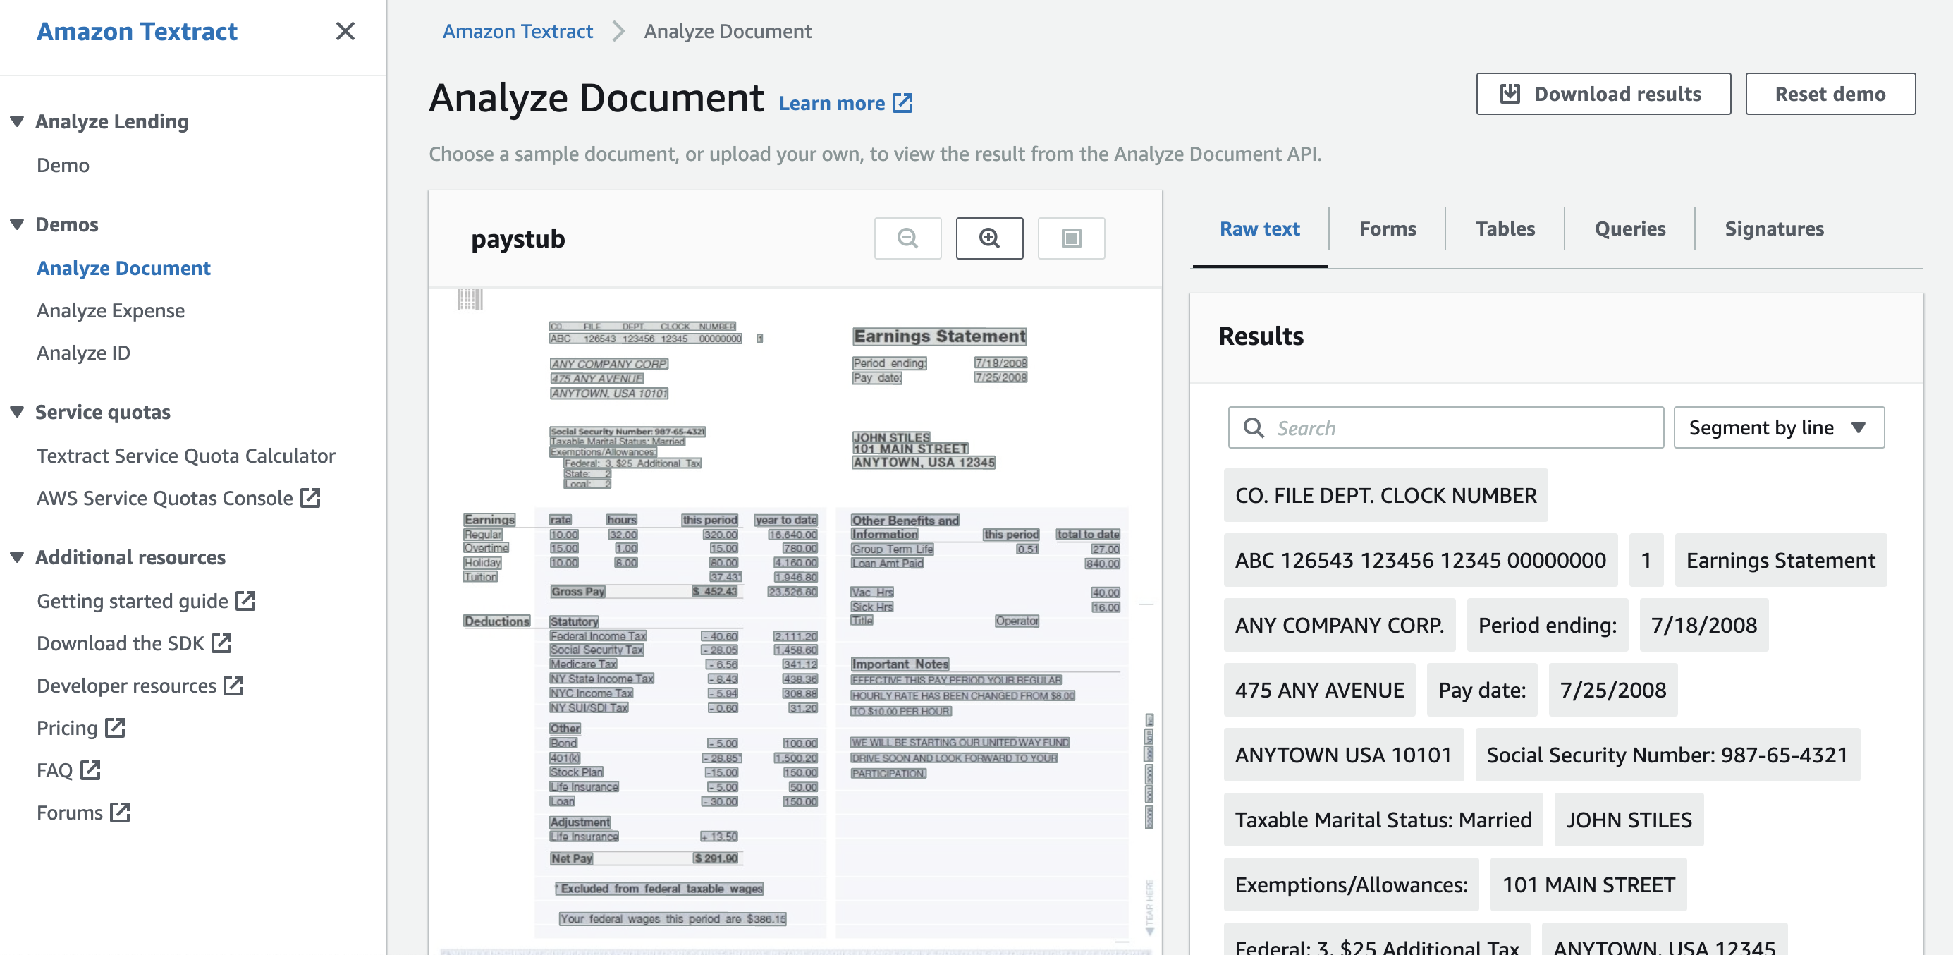Screen dimensions: 1953x955
Task: Click the Download results button
Action: 1603,94
